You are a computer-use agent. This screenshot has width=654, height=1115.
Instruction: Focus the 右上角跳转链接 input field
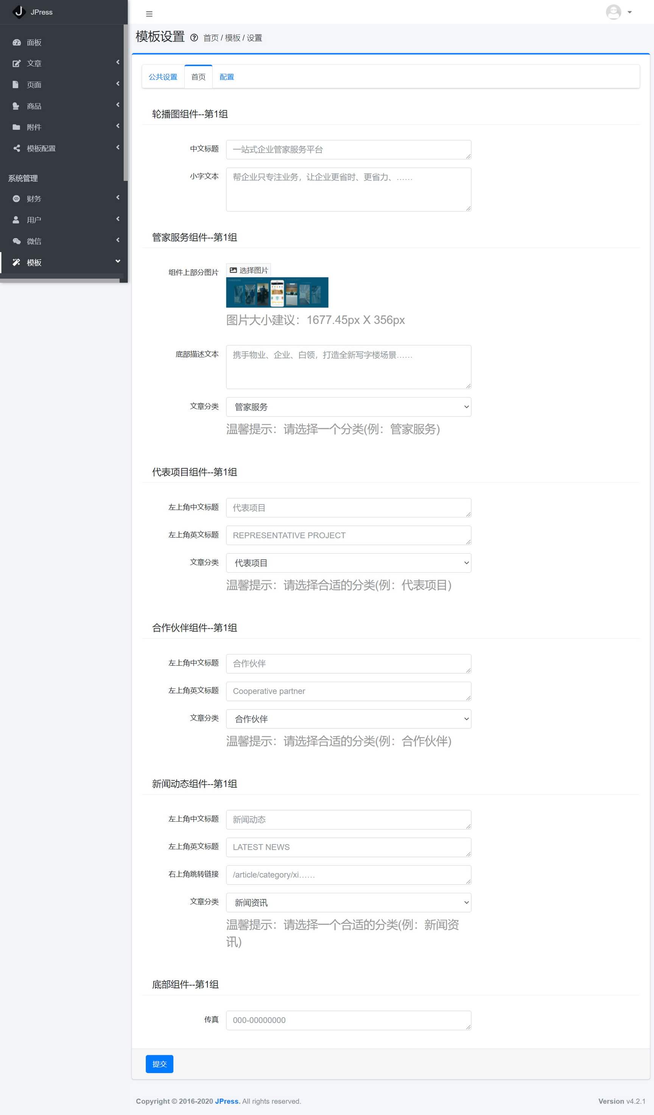(349, 875)
